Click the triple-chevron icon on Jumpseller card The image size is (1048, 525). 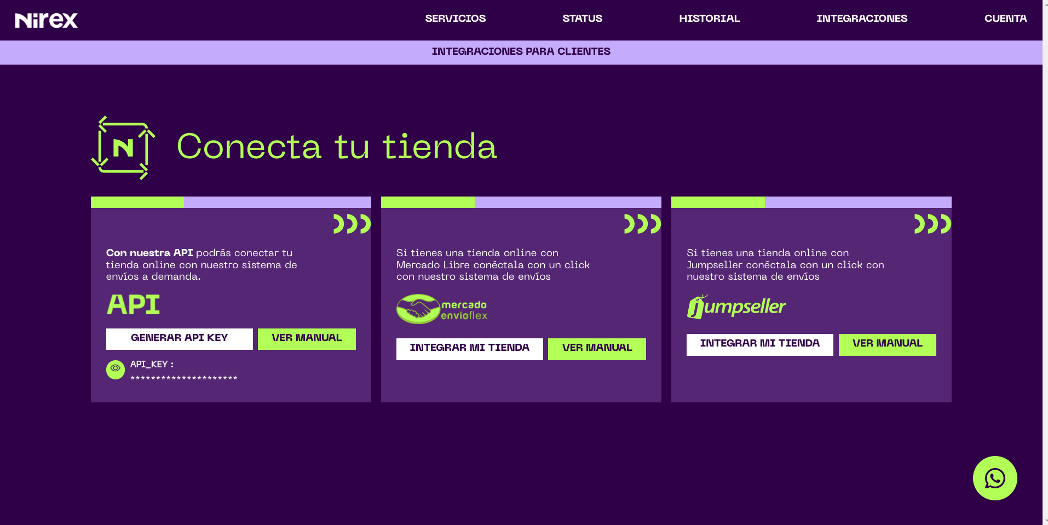[x=932, y=224]
